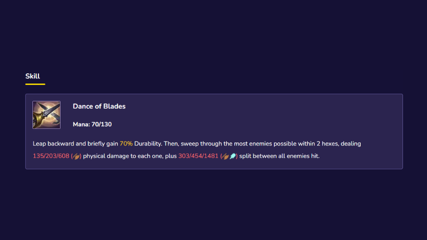Click the cyan ability power icon
The width and height of the screenshot is (427, 240).
(x=233, y=156)
